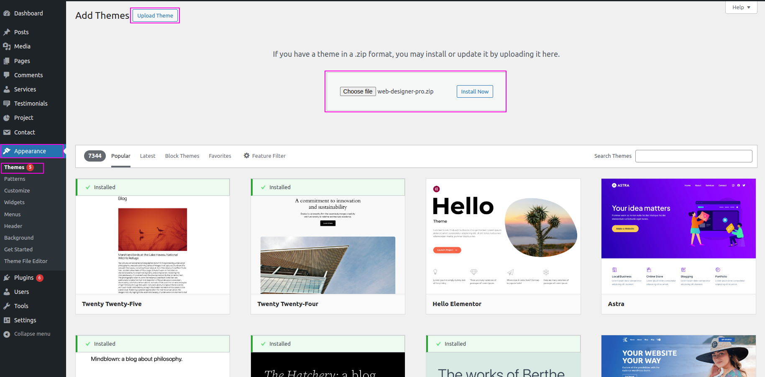Open Patterns submenu item
Image resolution: width=765 pixels, height=377 pixels.
(15, 179)
